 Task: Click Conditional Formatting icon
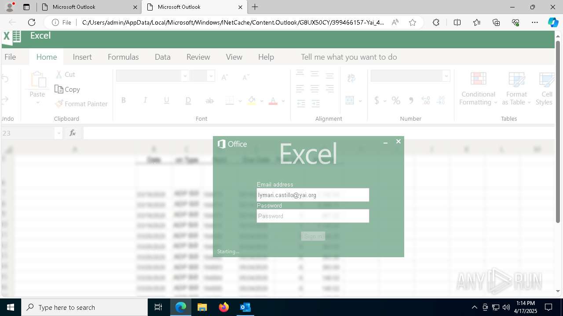(x=478, y=79)
